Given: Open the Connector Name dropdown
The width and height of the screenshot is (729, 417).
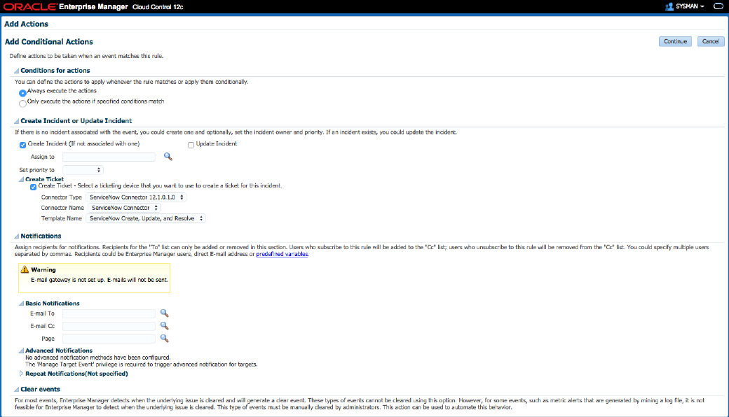Looking at the screenshot, I should (124, 208).
